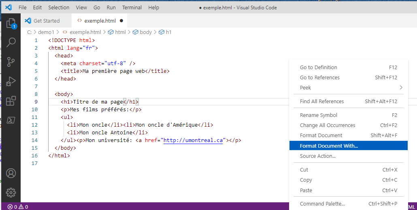This screenshot has width=417, height=210.
Task: Click the text 'Titre de ma page'
Action: [x=98, y=102]
